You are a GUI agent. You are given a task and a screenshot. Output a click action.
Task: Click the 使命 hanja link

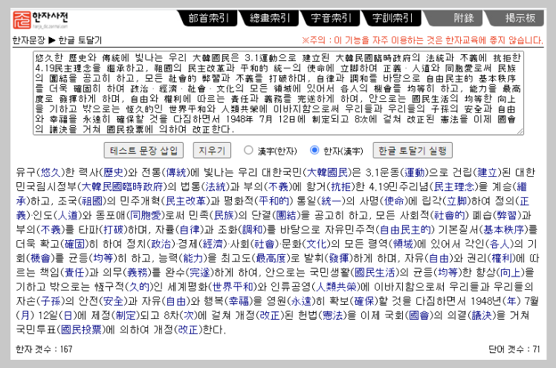[x=394, y=201]
